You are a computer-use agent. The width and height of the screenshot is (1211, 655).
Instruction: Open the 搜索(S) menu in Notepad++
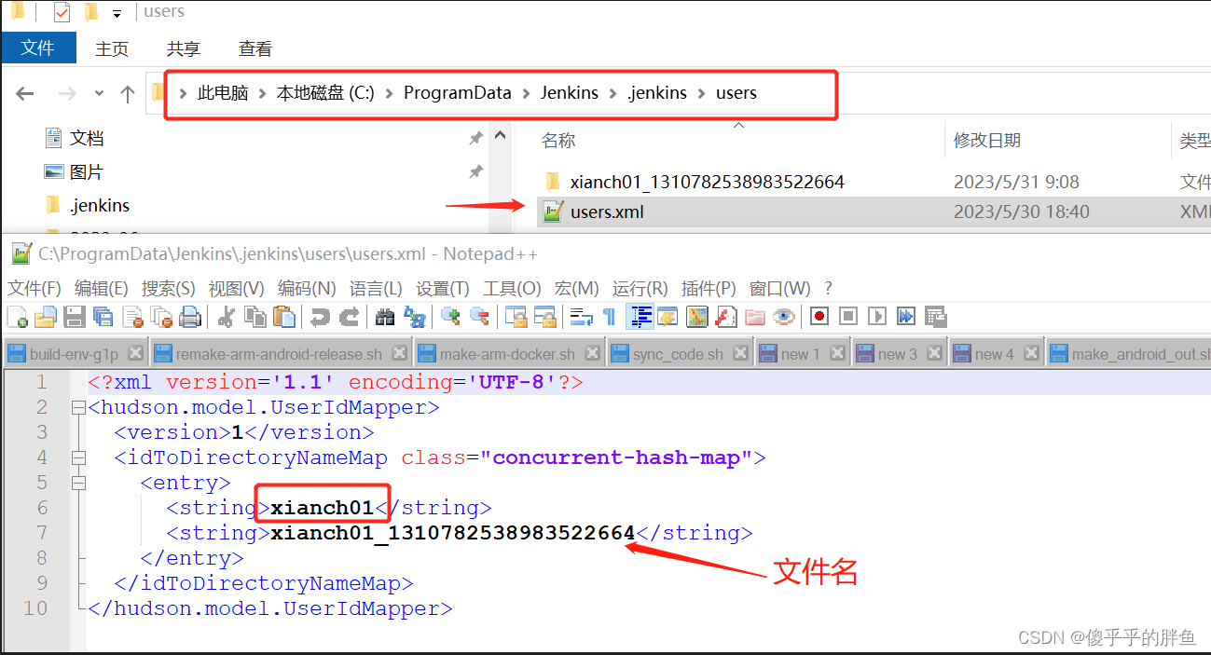tap(169, 288)
